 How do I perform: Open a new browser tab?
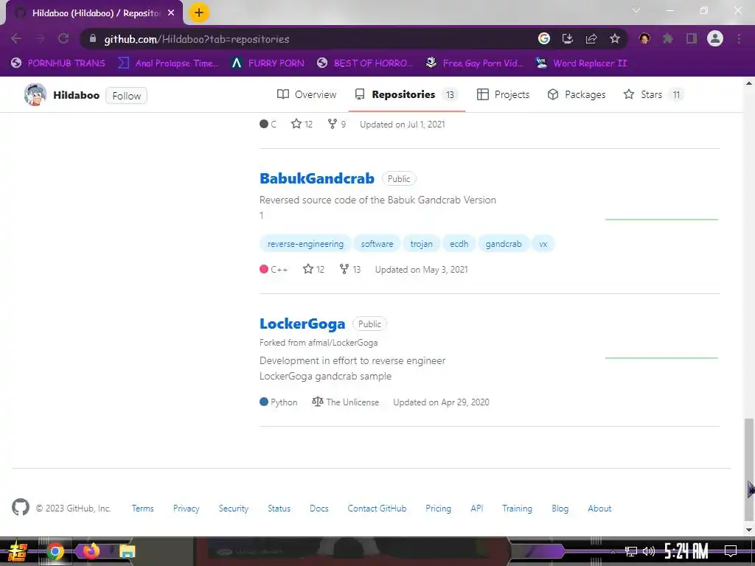pos(199,13)
